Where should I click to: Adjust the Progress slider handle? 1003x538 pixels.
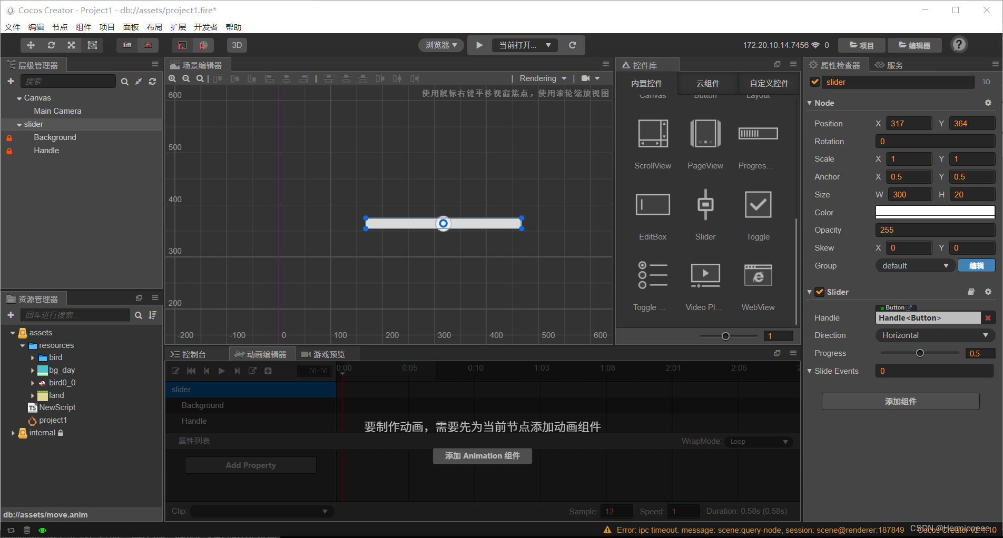[920, 353]
